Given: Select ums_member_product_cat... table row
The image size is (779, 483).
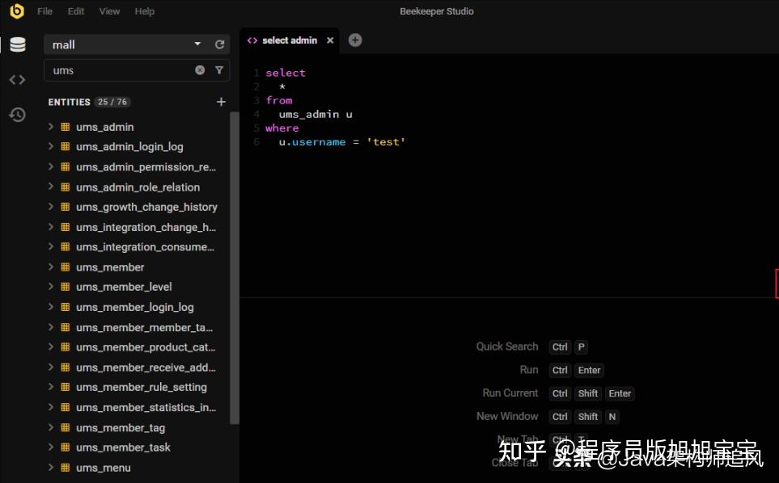Looking at the screenshot, I should [137, 347].
